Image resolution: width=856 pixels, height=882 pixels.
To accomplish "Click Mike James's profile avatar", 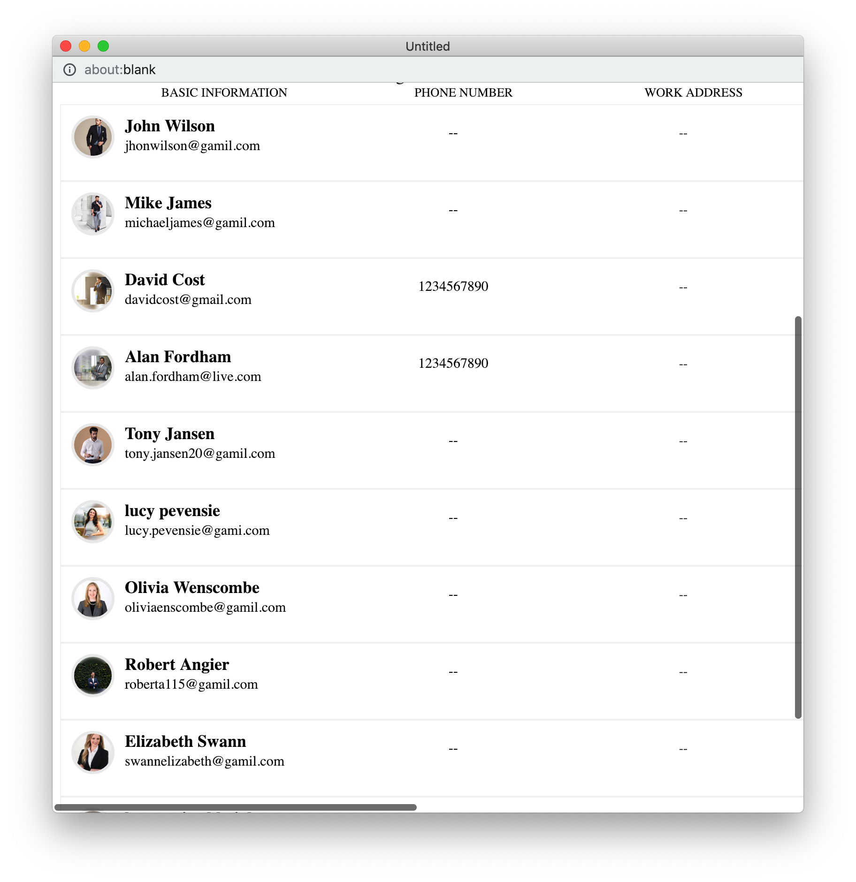I will [x=93, y=214].
